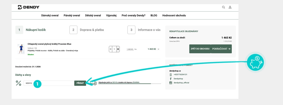
Task: Click the delivery truck icon
Action: click(93, 83)
